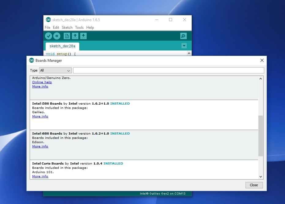Screen dimensions: 285x204
Task: Select the Intel Curie Boards package title
Action: coord(48,164)
